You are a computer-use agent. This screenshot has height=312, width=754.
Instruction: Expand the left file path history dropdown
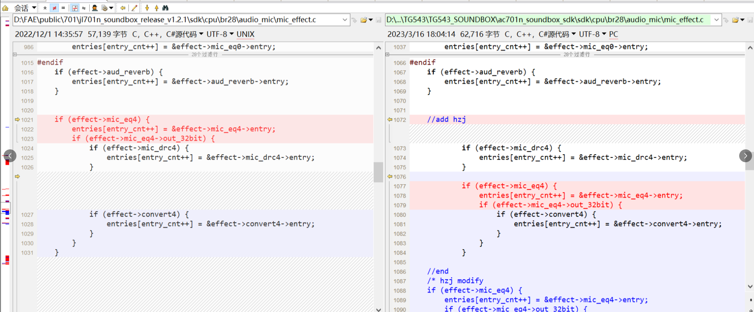345,20
